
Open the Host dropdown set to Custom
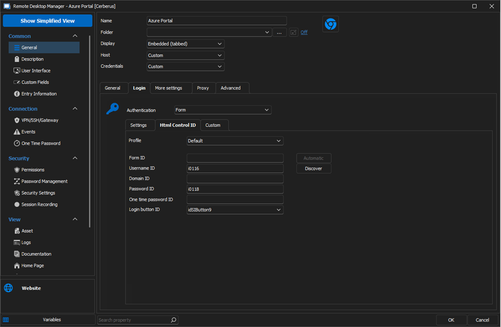[x=186, y=55]
